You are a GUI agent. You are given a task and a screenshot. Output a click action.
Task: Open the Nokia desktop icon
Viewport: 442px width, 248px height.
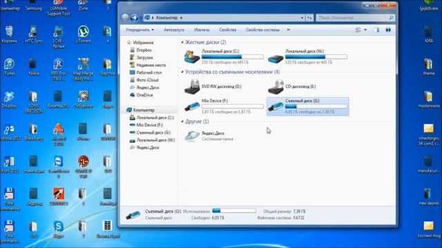(33, 67)
